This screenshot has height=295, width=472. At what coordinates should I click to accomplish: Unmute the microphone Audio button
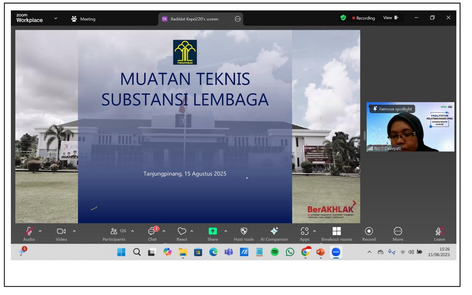29,231
